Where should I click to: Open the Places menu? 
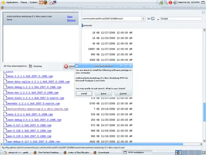(24, 2)
